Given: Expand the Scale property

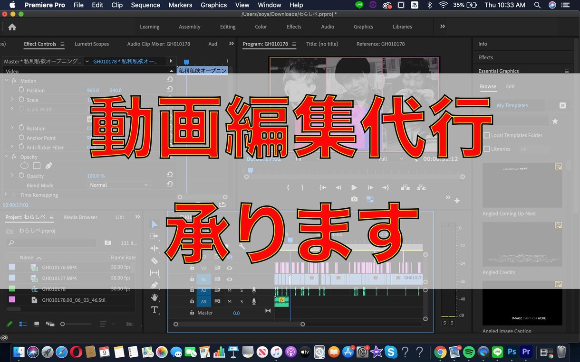Looking at the screenshot, I should click(x=12, y=99).
